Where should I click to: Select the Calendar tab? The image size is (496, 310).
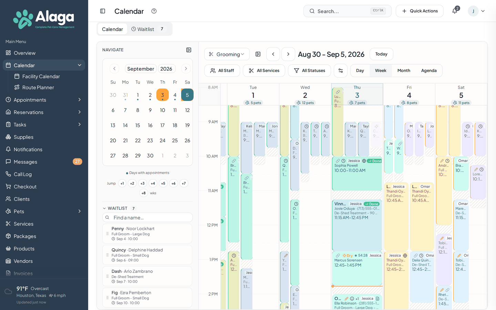click(112, 29)
